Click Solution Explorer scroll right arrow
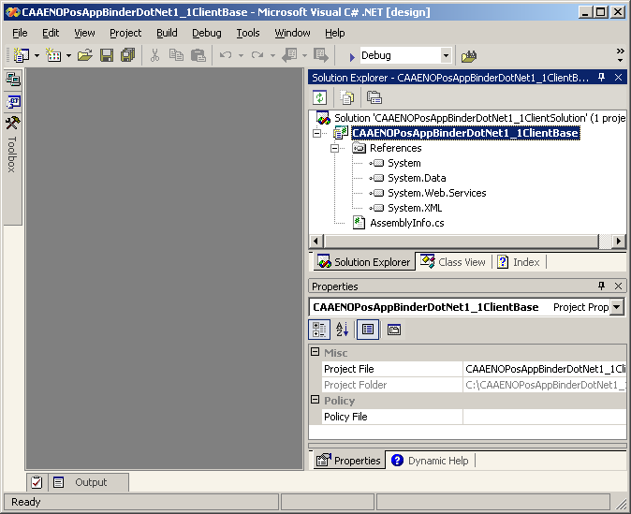 pos(619,242)
